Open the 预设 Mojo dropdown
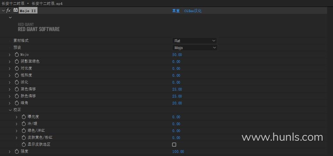Viewport: 333px width, 156px height. coord(195,48)
